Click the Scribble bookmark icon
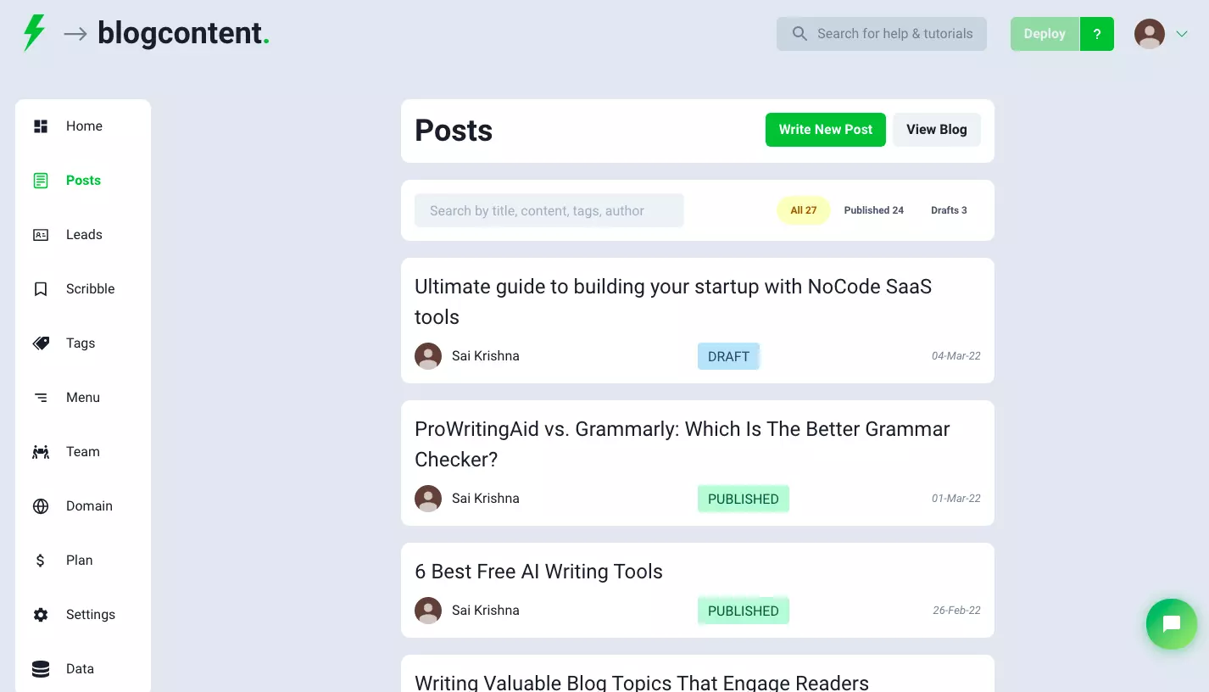This screenshot has height=692, width=1209. pyautogui.click(x=40, y=288)
